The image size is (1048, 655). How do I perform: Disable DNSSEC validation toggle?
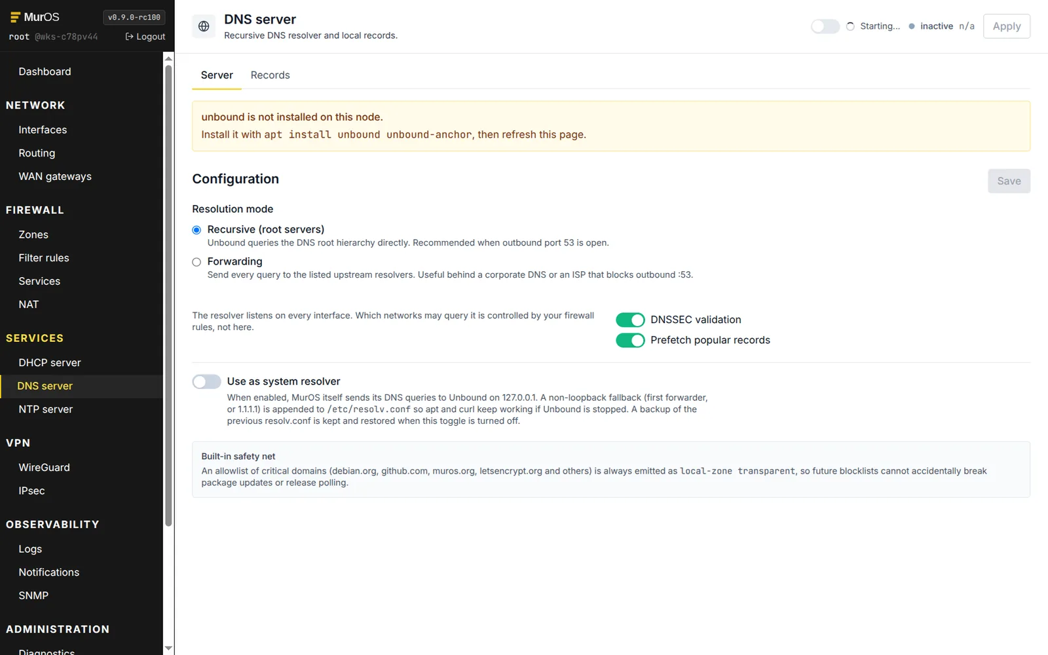click(x=630, y=320)
